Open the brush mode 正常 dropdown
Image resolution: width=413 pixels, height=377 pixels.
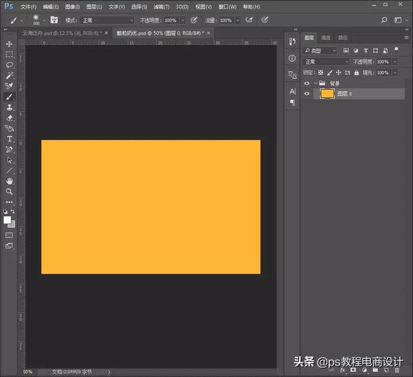107,20
